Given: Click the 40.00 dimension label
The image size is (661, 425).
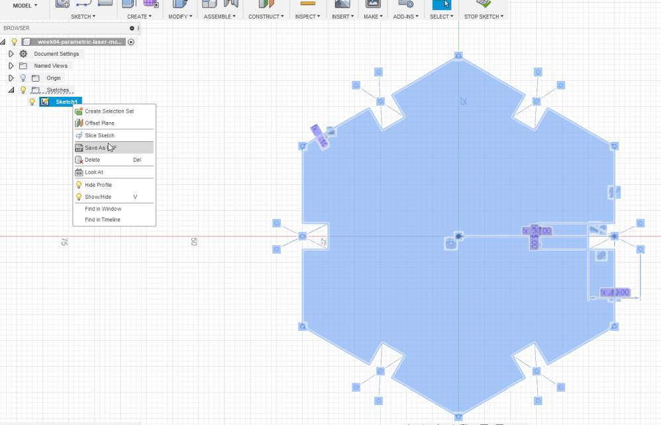Looking at the screenshot, I should [615, 292].
